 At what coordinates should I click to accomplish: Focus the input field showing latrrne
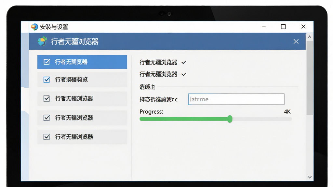pyautogui.click(x=236, y=99)
